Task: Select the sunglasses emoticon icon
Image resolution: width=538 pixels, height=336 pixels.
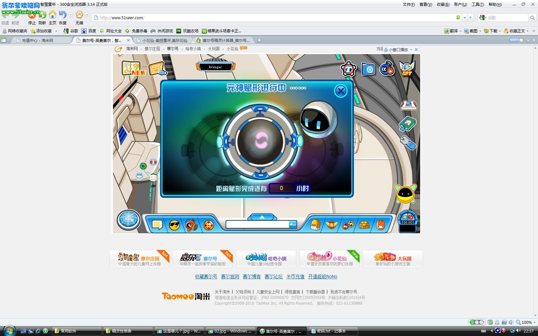Action: pos(174,225)
